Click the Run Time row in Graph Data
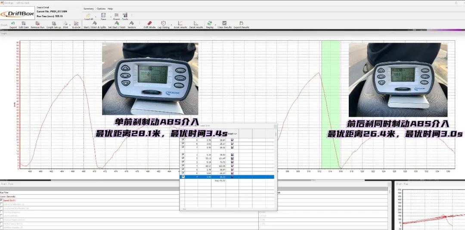The width and height of the screenshot is (465, 230). coord(194,193)
